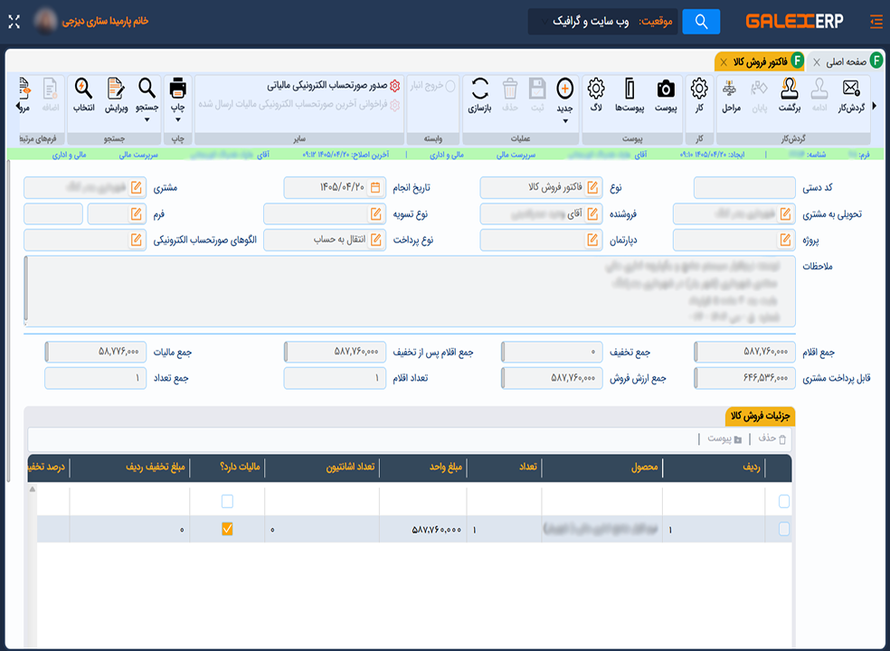The image size is (890, 651).
Task: Click the کار gear icon
Action: pos(699,90)
